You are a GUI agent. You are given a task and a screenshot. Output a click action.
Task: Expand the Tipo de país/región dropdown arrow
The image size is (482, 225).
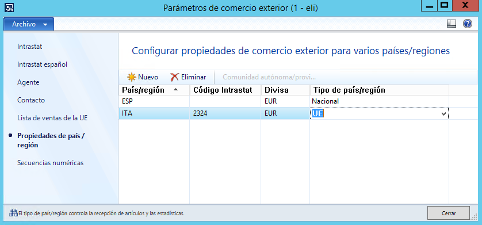[x=443, y=114]
